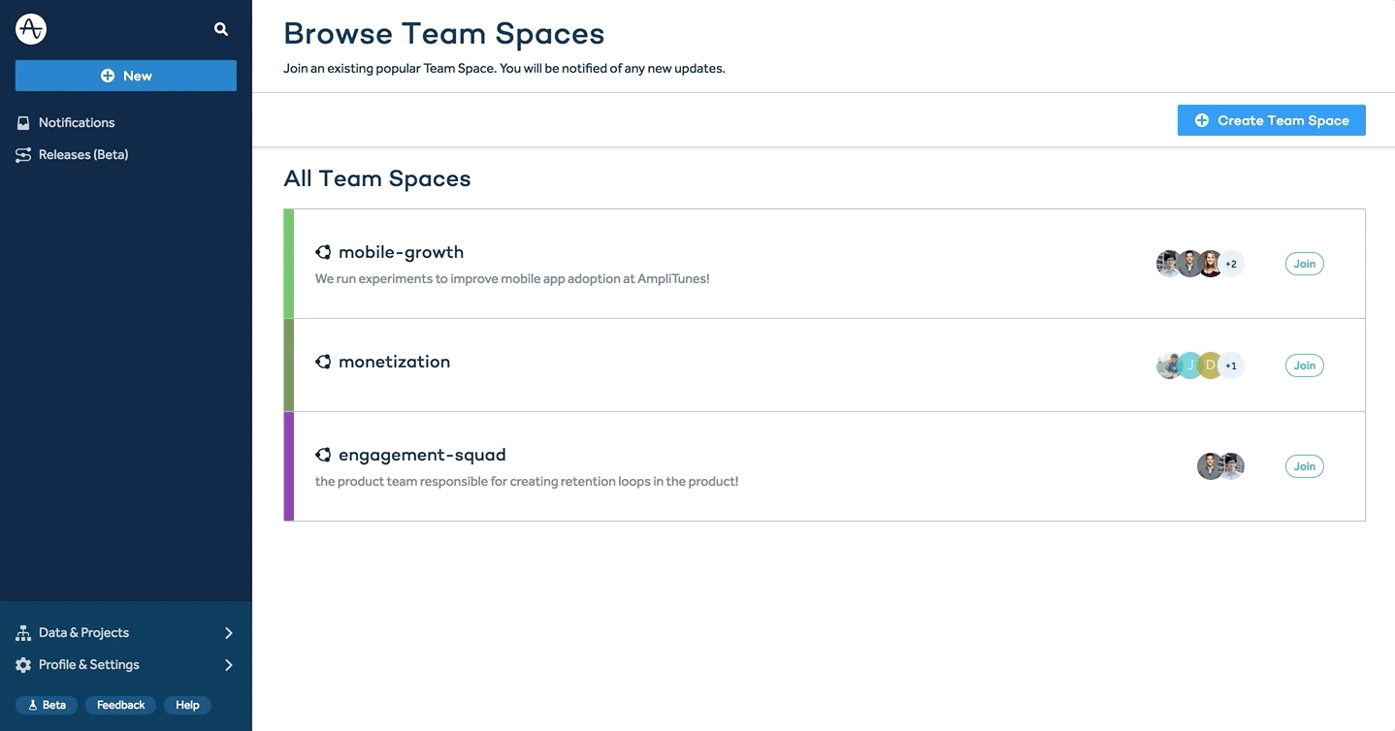The width and height of the screenshot is (1395, 731).
Task: Expand the Data & Projects chevron
Action: click(x=229, y=633)
